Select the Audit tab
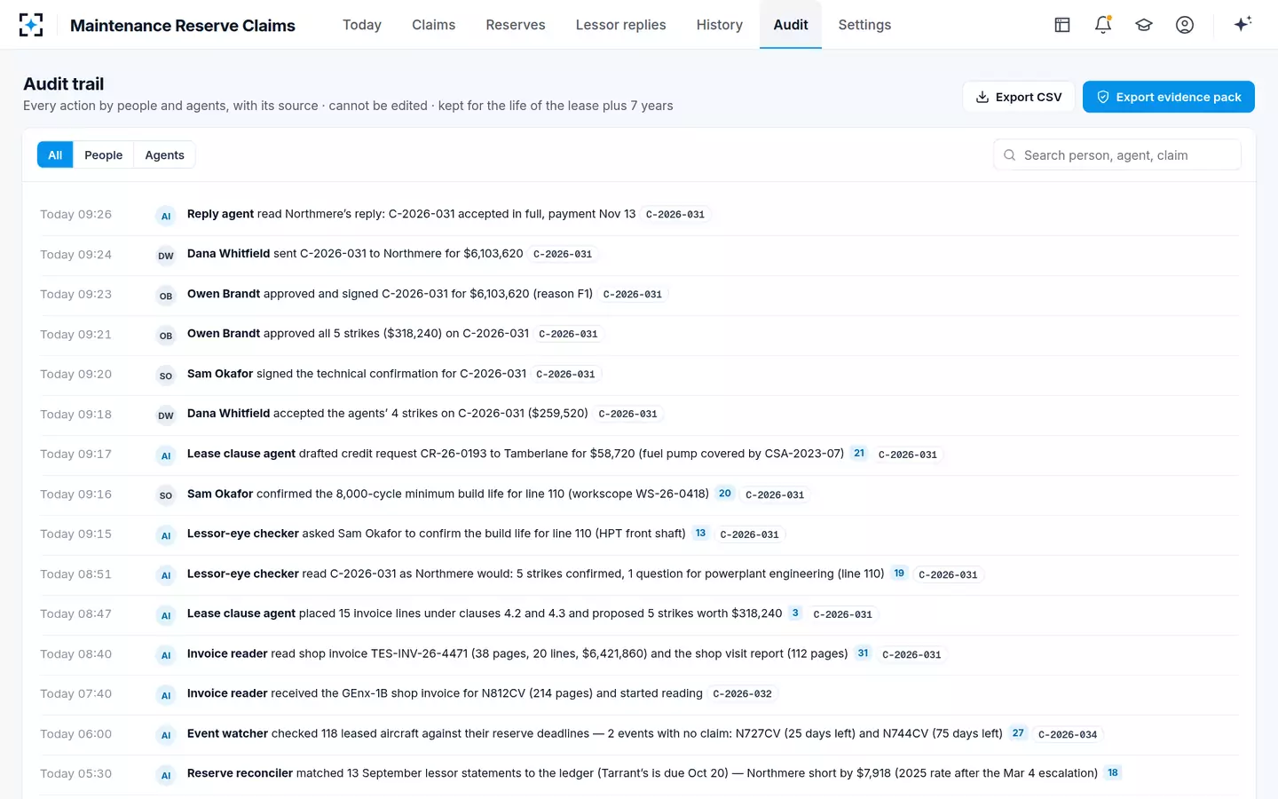 [x=791, y=25]
